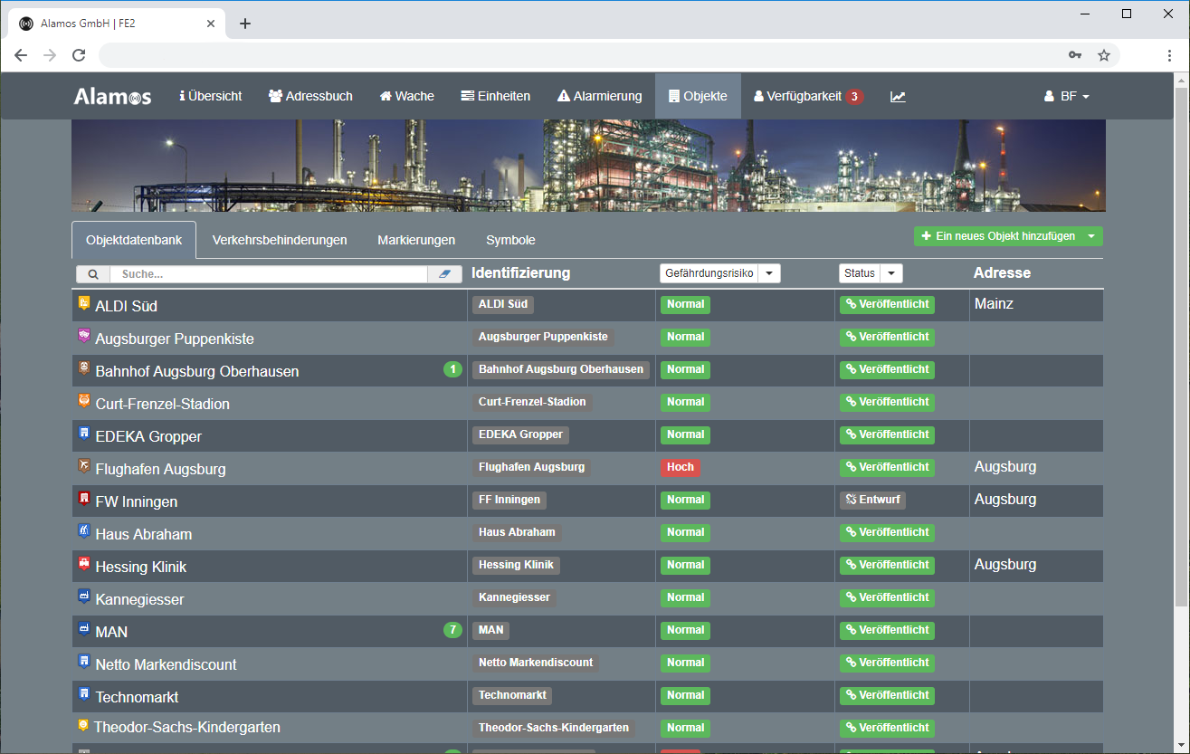The image size is (1190, 754).
Task: Select the Objektdatenbank tab
Action: pyautogui.click(x=134, y=240)
